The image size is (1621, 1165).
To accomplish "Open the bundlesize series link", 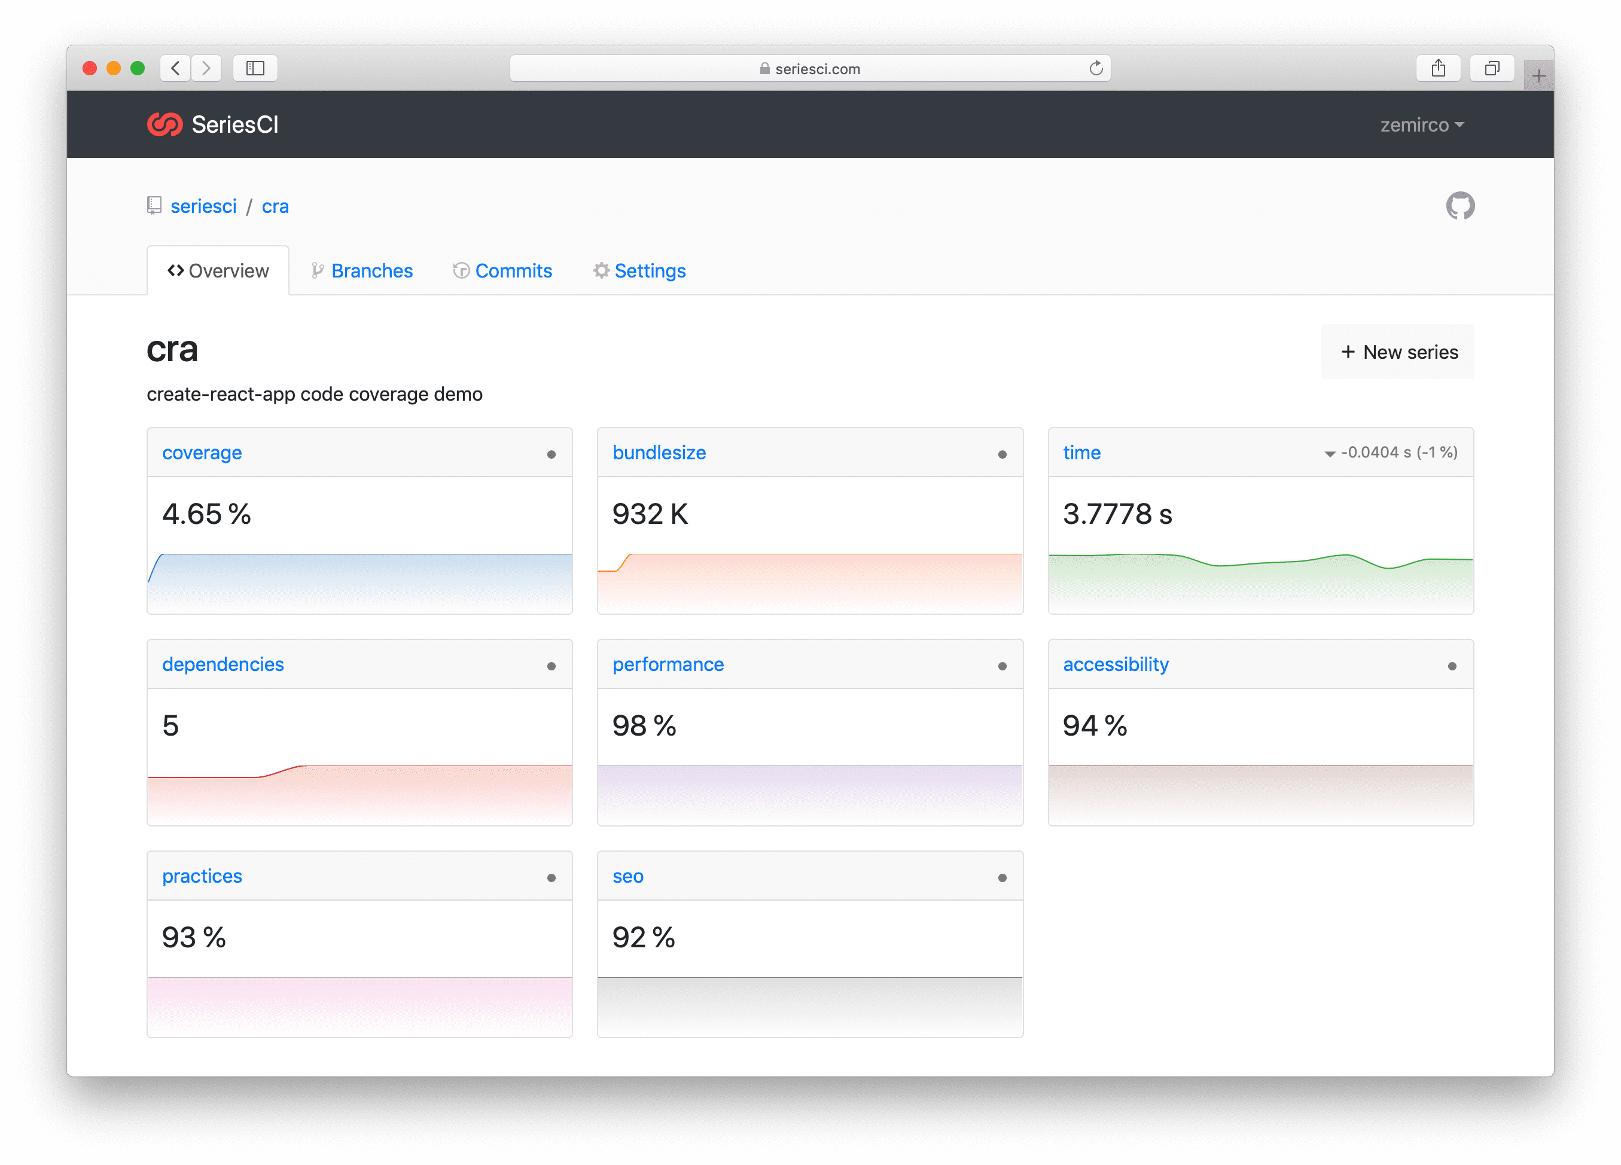I will (659, 452).
